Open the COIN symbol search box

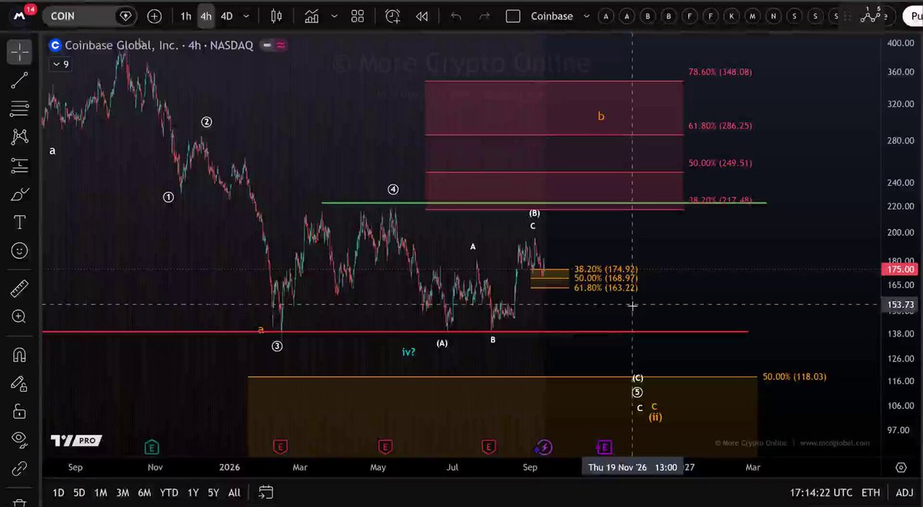[x=91, y=16]
